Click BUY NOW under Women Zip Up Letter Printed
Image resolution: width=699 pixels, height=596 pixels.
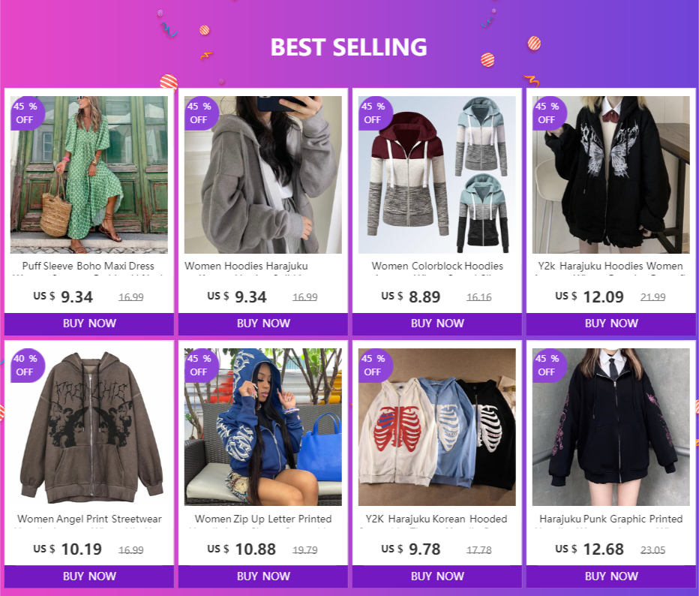(x=263, y=576)
